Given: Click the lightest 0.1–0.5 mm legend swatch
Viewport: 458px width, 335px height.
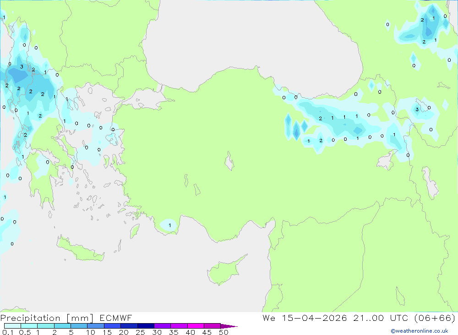Looking at the screenshot, I should (x=12, y=326).
